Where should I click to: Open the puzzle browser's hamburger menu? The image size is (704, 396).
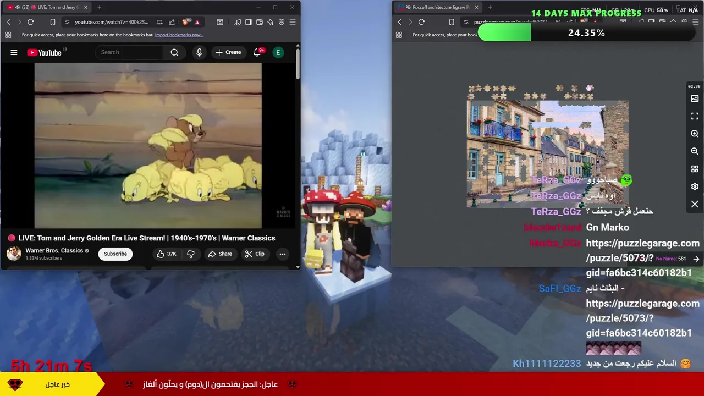(x=695, y=22)
